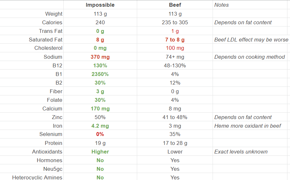The height and width of the screenshot is (180, 290).
Task: Select the Calories row label
Action: point(52,22)
